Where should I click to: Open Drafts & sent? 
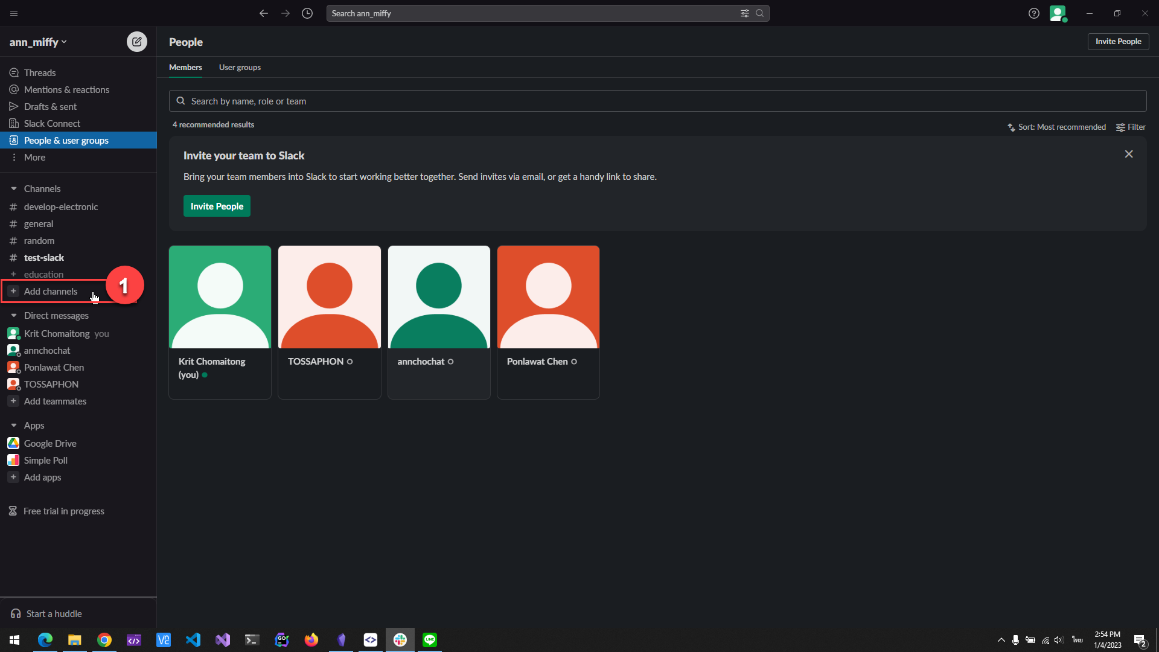pos(78,106)
